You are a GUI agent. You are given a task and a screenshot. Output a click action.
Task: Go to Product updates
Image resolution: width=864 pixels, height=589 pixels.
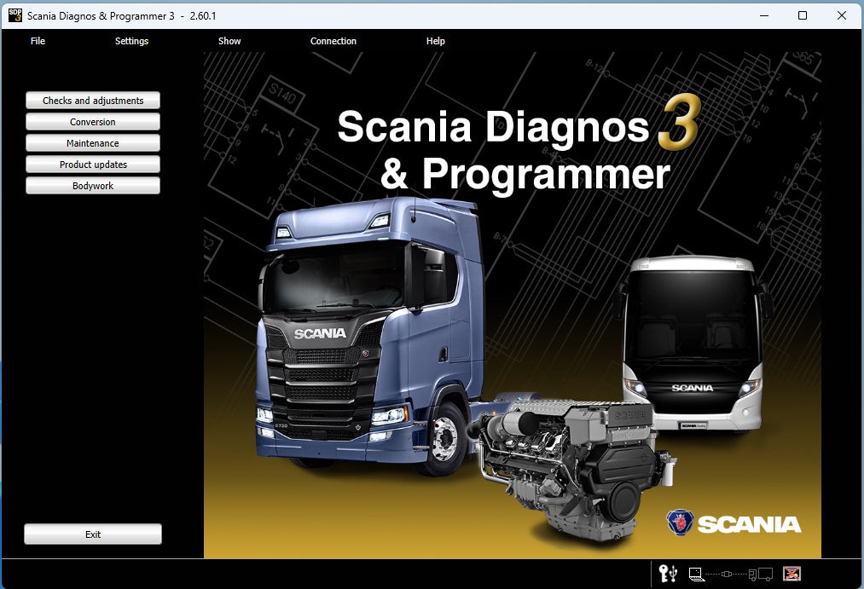(93, 164)
